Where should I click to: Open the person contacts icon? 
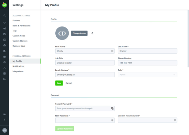[x=4, y=68]
